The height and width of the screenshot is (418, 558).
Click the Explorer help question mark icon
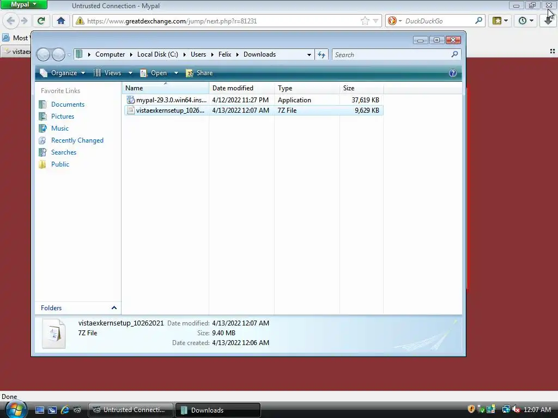pos(452,73)
